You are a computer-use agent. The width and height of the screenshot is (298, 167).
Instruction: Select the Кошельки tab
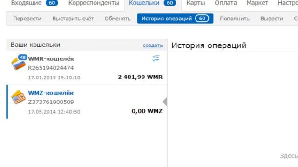coord(144,3)
